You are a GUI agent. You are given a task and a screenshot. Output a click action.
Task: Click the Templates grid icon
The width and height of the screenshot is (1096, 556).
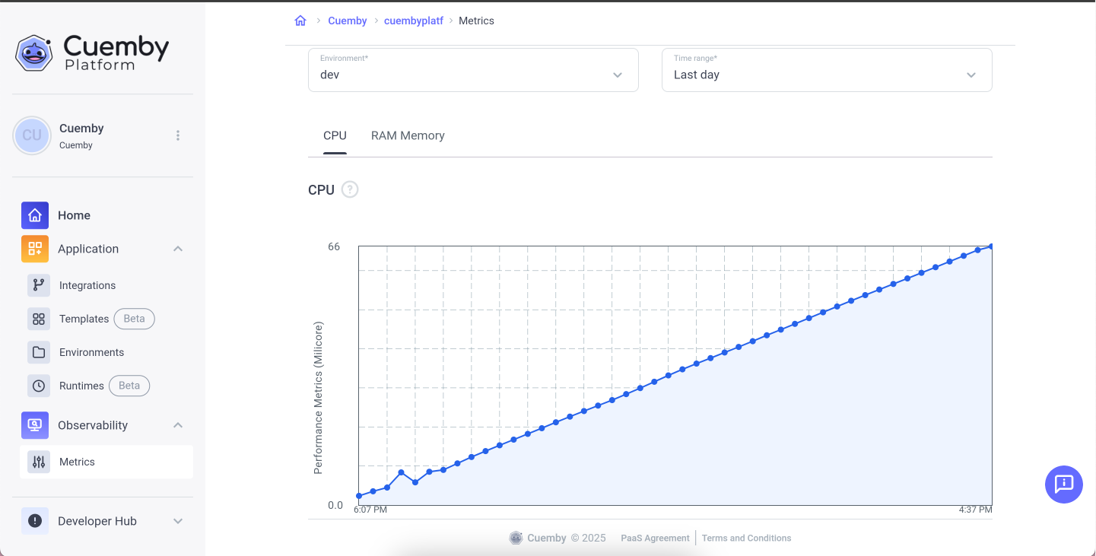click(39, 319)
